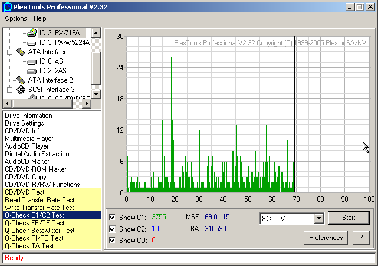Click the PX-W5224A drive icon
378x266 pixels.
pos(32,42)
